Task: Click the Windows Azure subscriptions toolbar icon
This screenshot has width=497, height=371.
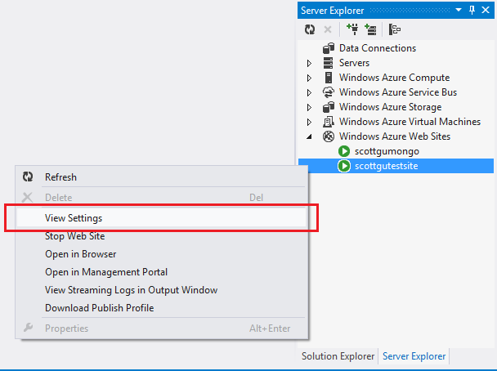Action: tap(395, 29)
